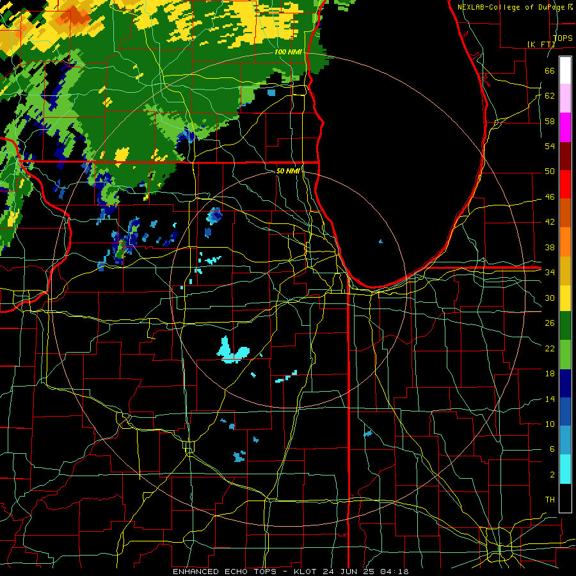576x576 pixels.
Task: Click the [K FT] units label
Action: [x=541, y=44]
